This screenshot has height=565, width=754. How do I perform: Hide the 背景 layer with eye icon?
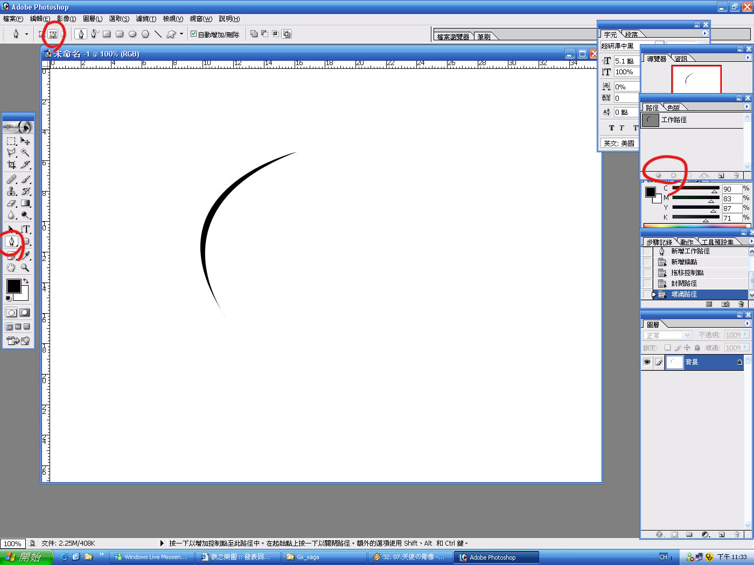(x=647, y=362)
